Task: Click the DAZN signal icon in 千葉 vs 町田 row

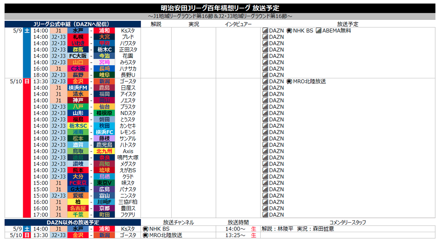Action: [265, 215]
